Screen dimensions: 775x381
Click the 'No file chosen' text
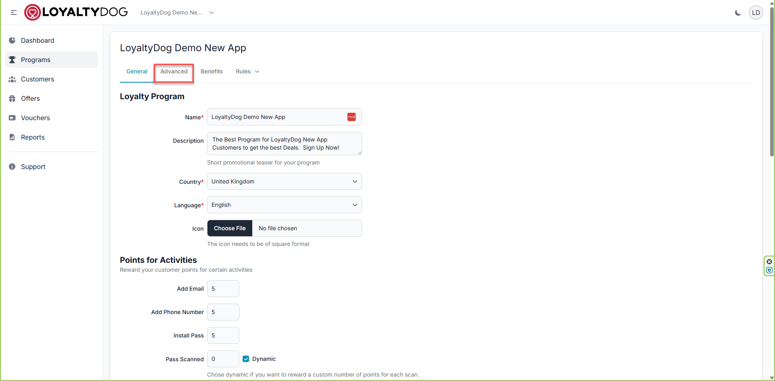[278, 228]
